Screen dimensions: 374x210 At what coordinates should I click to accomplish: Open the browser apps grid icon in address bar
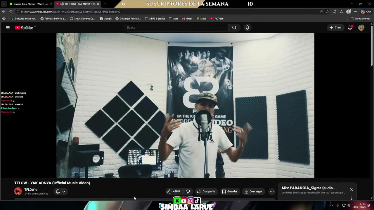pyautogui.click(x=322, y=12)
